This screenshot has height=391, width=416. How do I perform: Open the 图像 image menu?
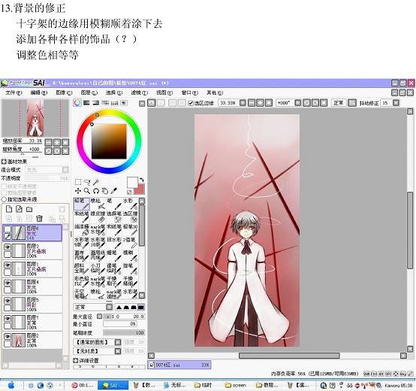64,92
